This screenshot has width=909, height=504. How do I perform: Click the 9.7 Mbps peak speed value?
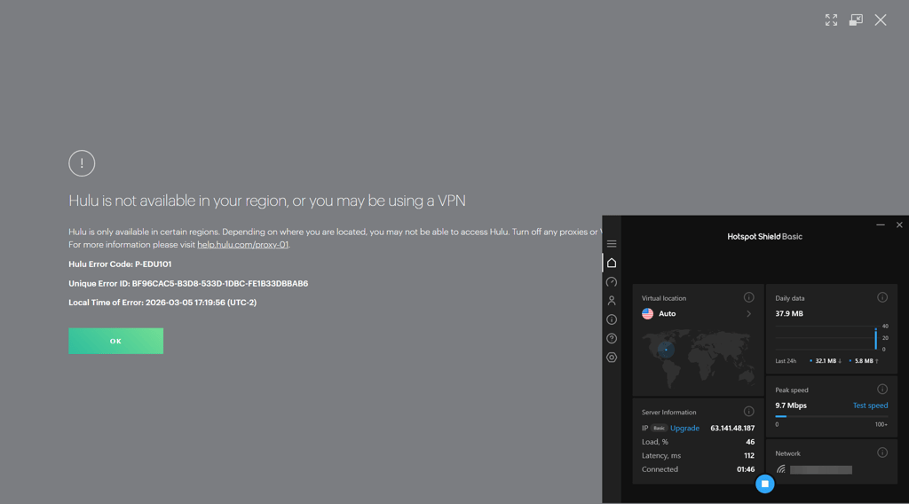(791, 406)
